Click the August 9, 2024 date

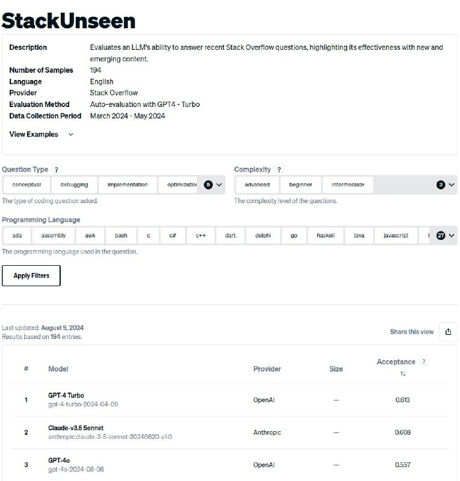[x=63, y=328]
